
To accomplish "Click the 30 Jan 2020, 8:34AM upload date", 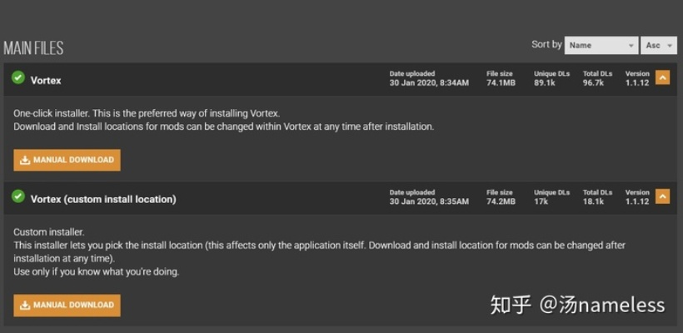I will [x=428, y=83].
